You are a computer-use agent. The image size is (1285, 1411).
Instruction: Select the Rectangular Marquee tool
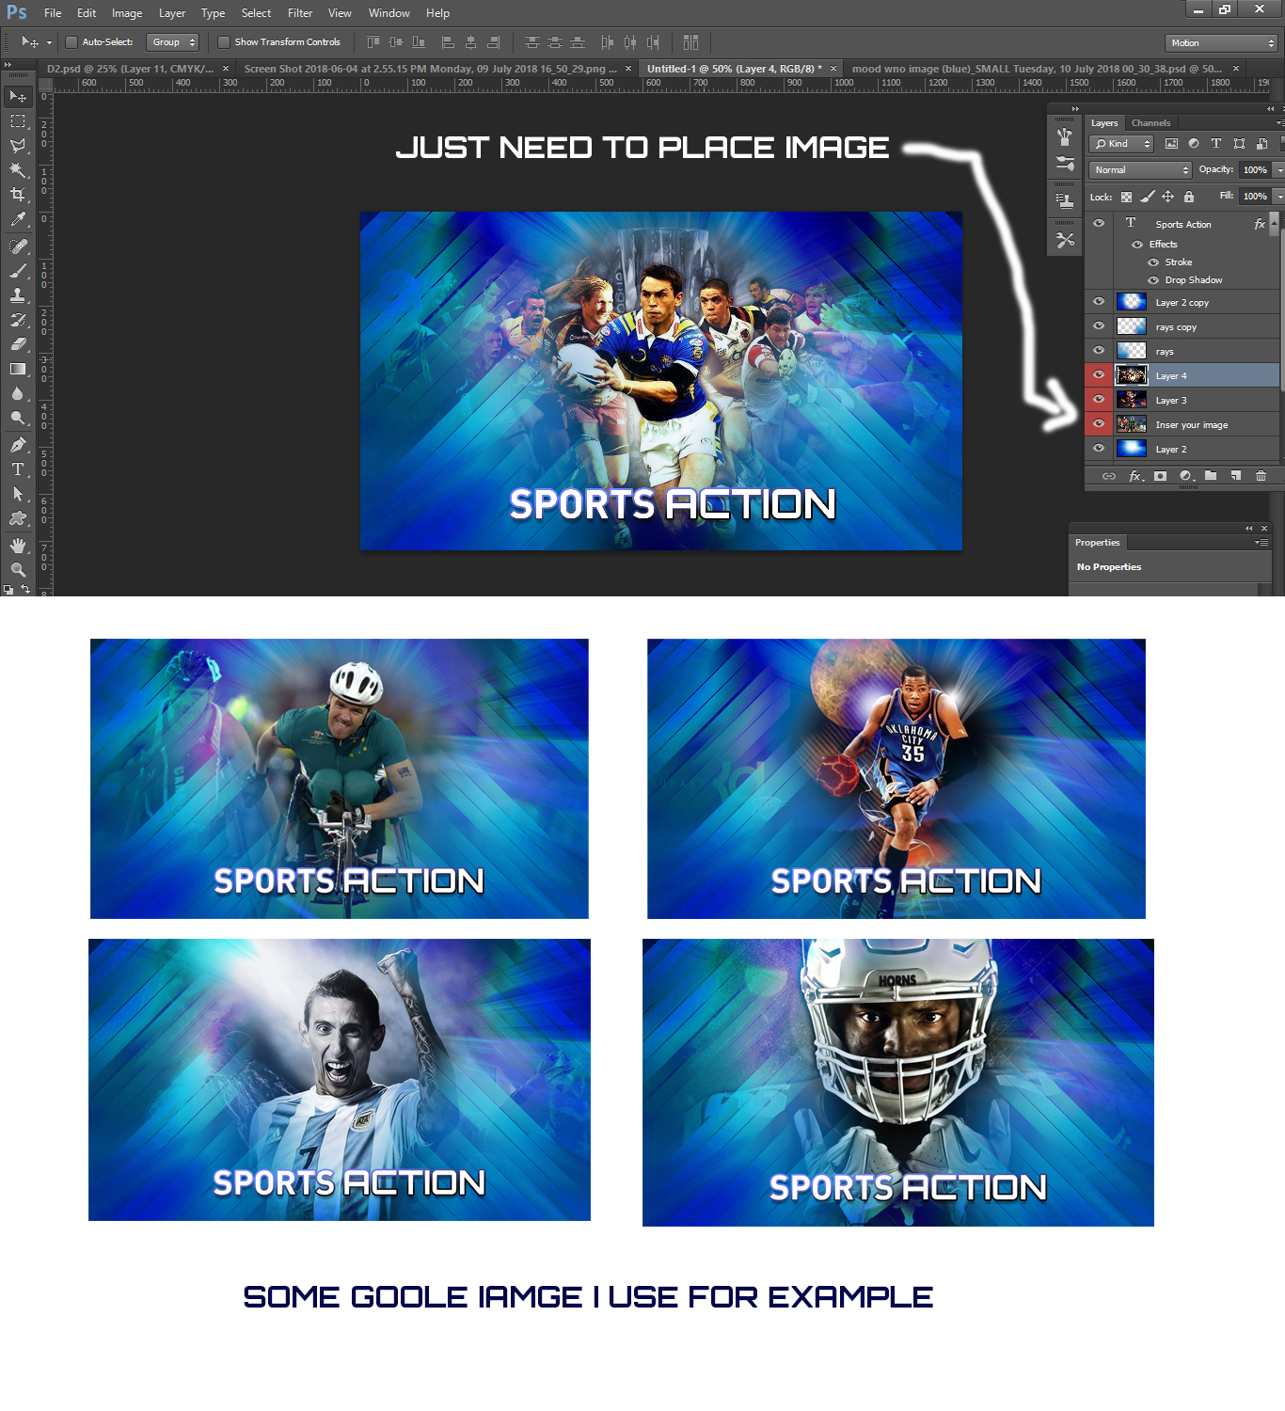click(x=18, y=121)
